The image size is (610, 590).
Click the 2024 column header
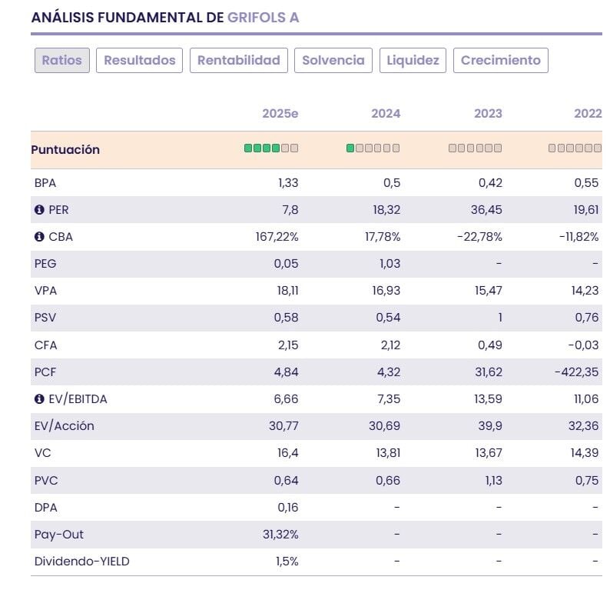click(386, 114)
